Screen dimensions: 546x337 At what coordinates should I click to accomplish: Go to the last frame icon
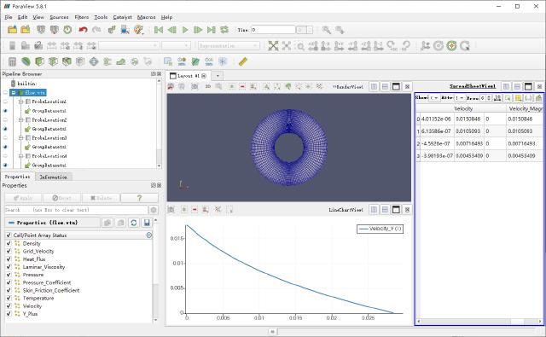tap(211, 30)
